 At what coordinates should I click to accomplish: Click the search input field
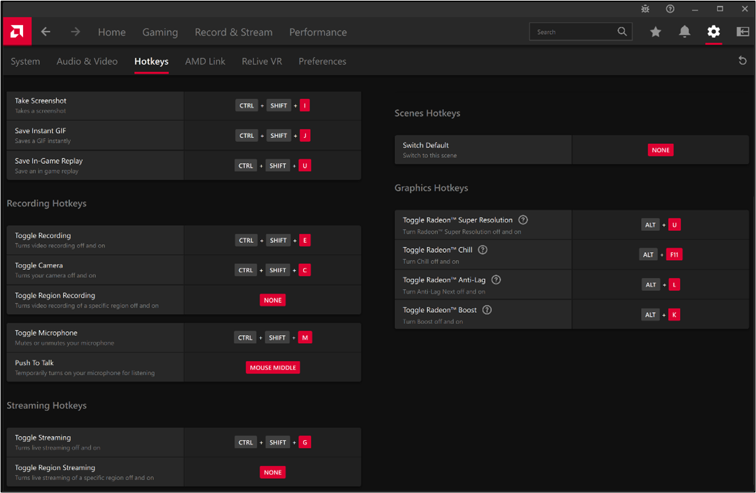[574, 32]
